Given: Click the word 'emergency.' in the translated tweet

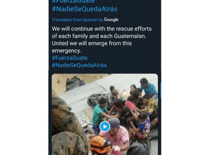Looking at the screenshot, I should pos(66,51).
